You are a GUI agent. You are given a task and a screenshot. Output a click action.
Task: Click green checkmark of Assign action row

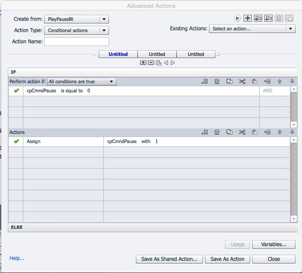(x=16, y=141)
